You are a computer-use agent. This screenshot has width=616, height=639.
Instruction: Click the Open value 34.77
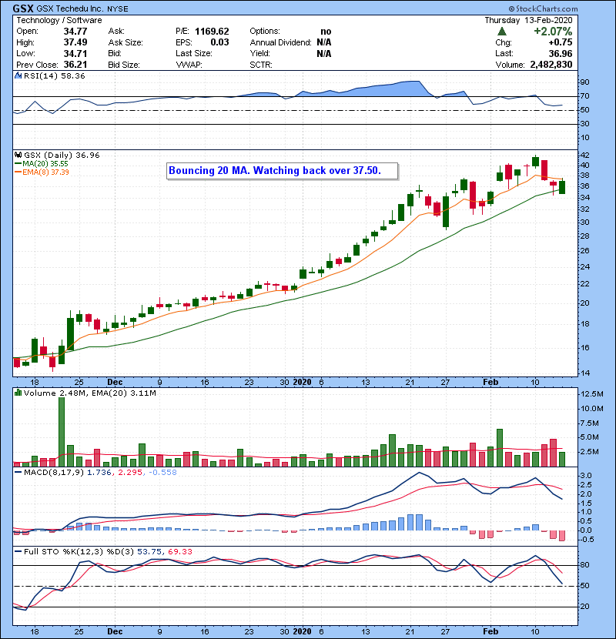pos(75,32)
